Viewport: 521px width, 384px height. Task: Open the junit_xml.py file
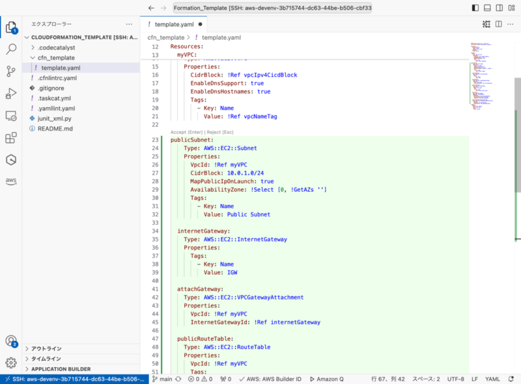[x=81, y=118]
